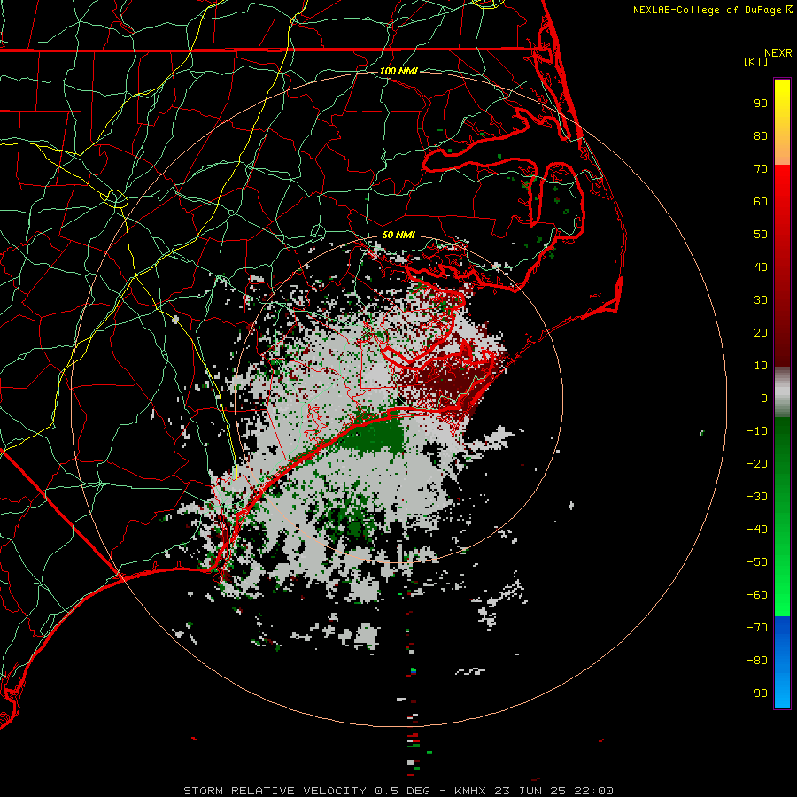
Task: Click the -80 value on velocity scale
Action: click(757, 661)
